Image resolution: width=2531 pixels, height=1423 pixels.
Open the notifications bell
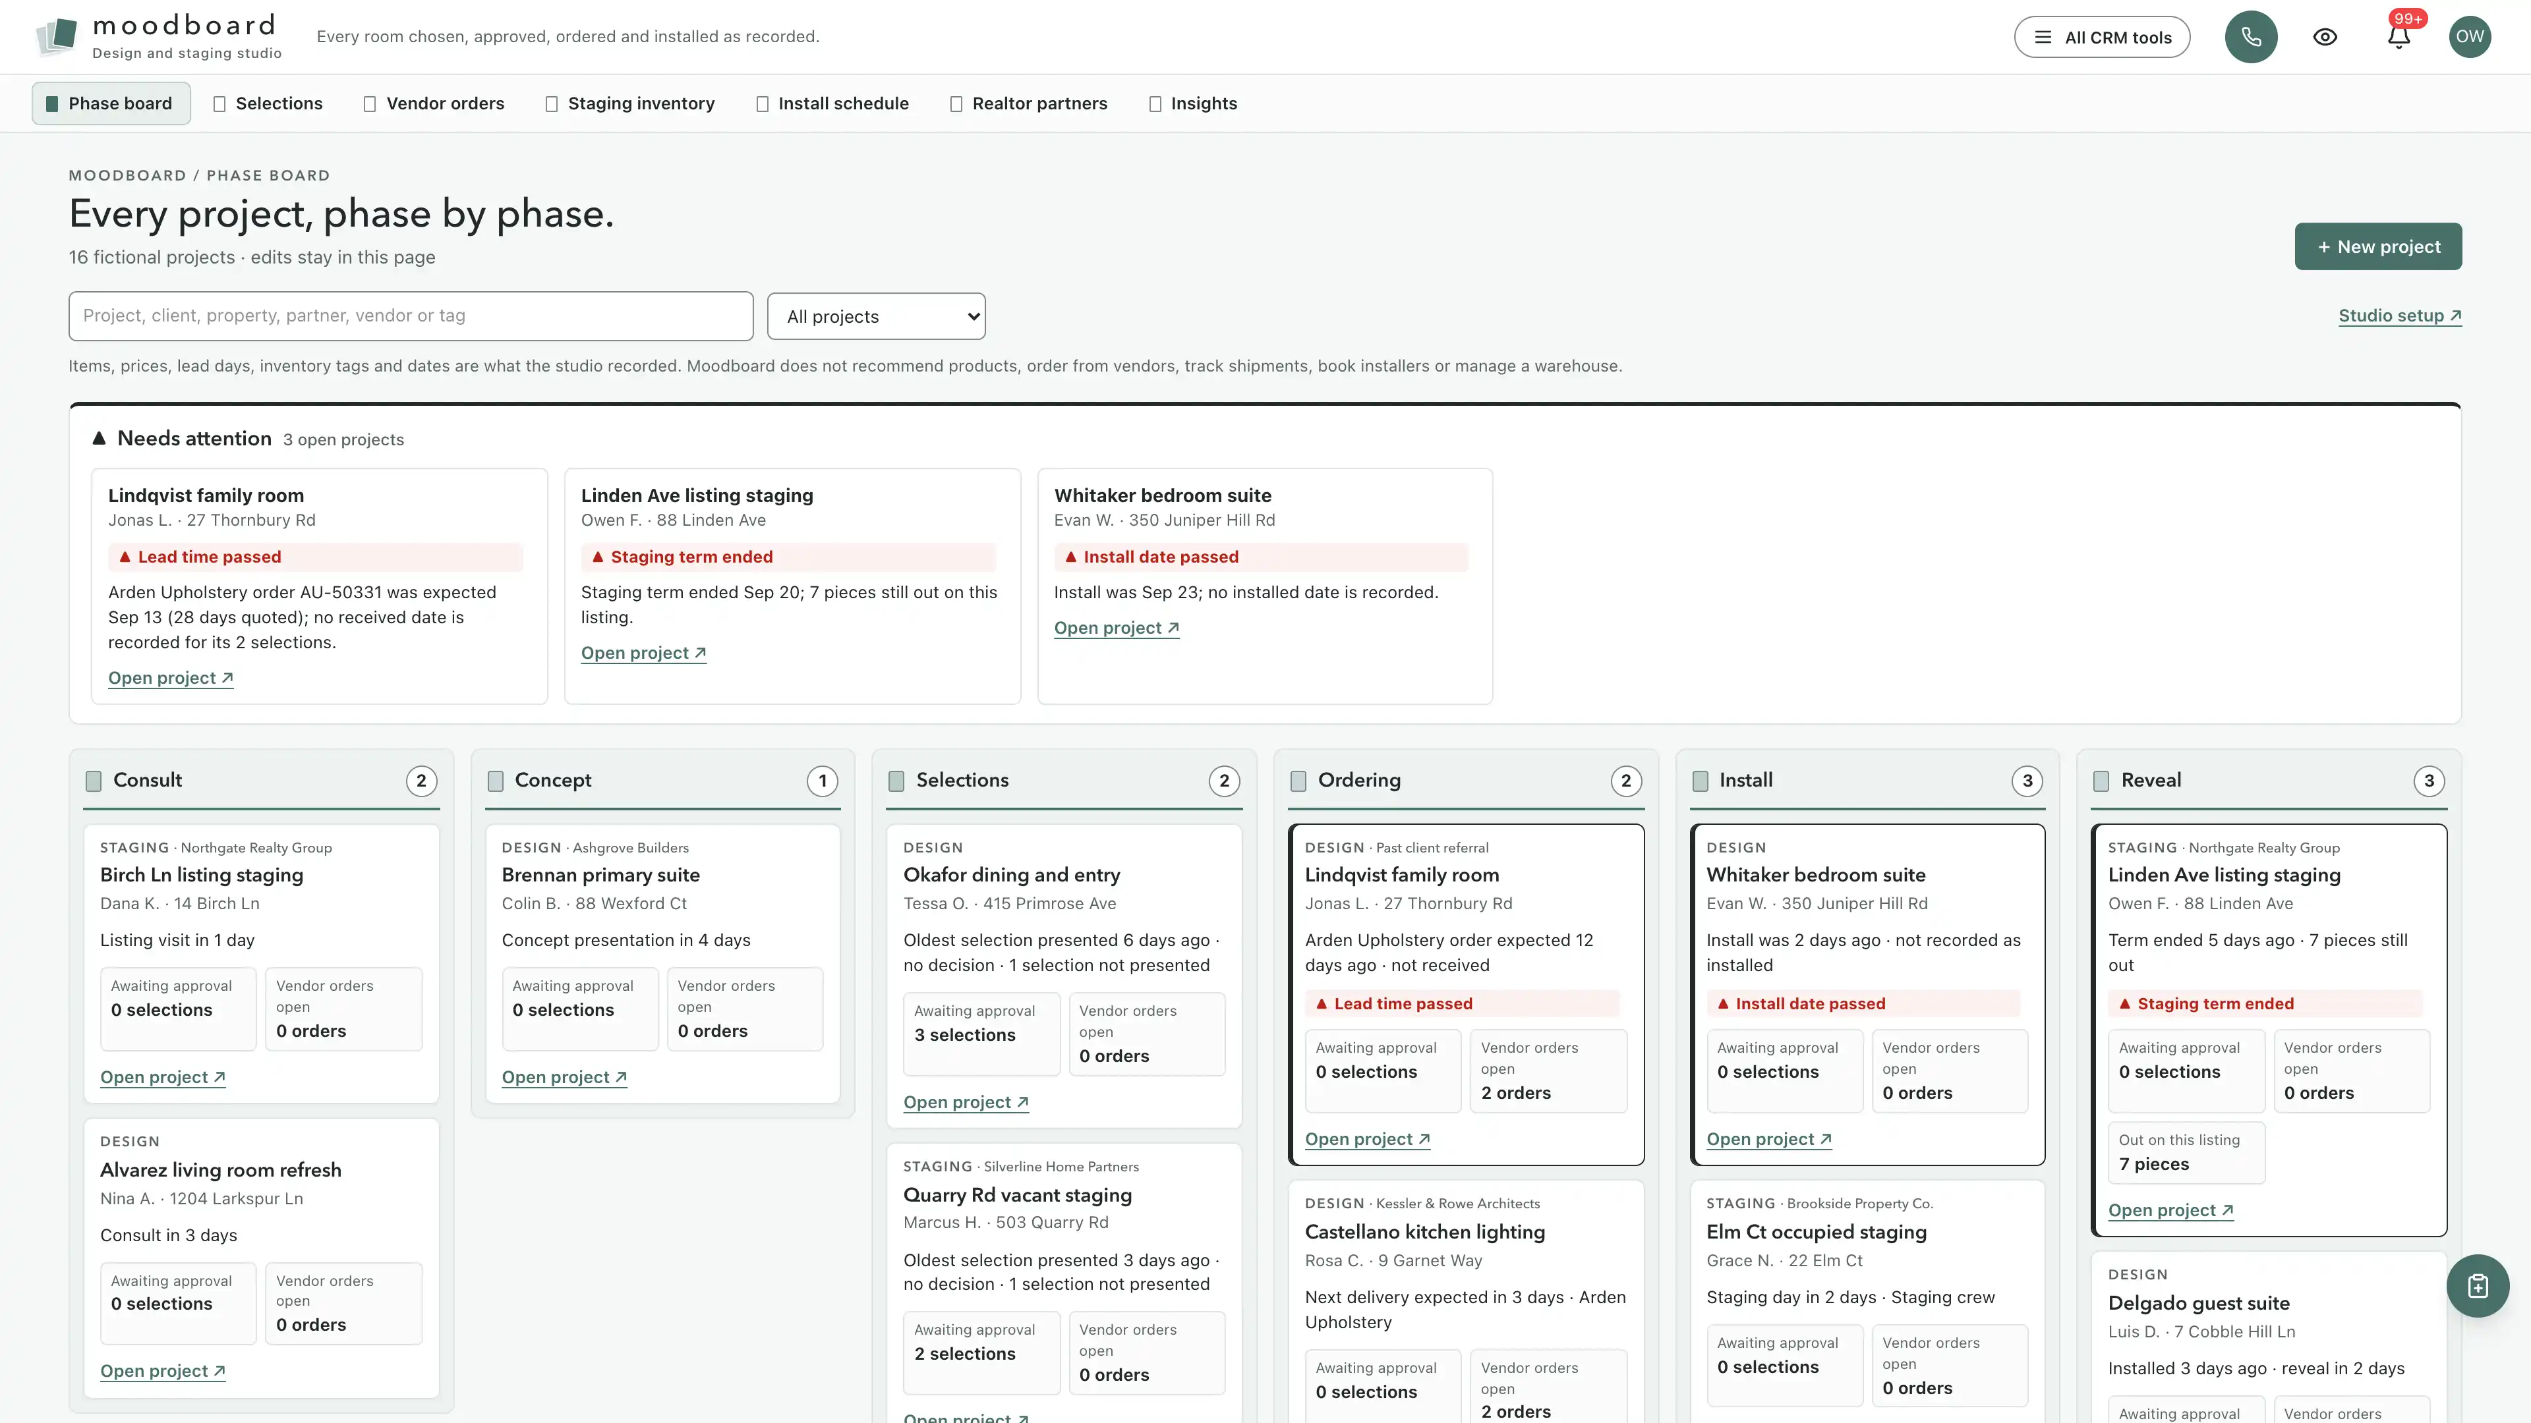pos(2399,38)
